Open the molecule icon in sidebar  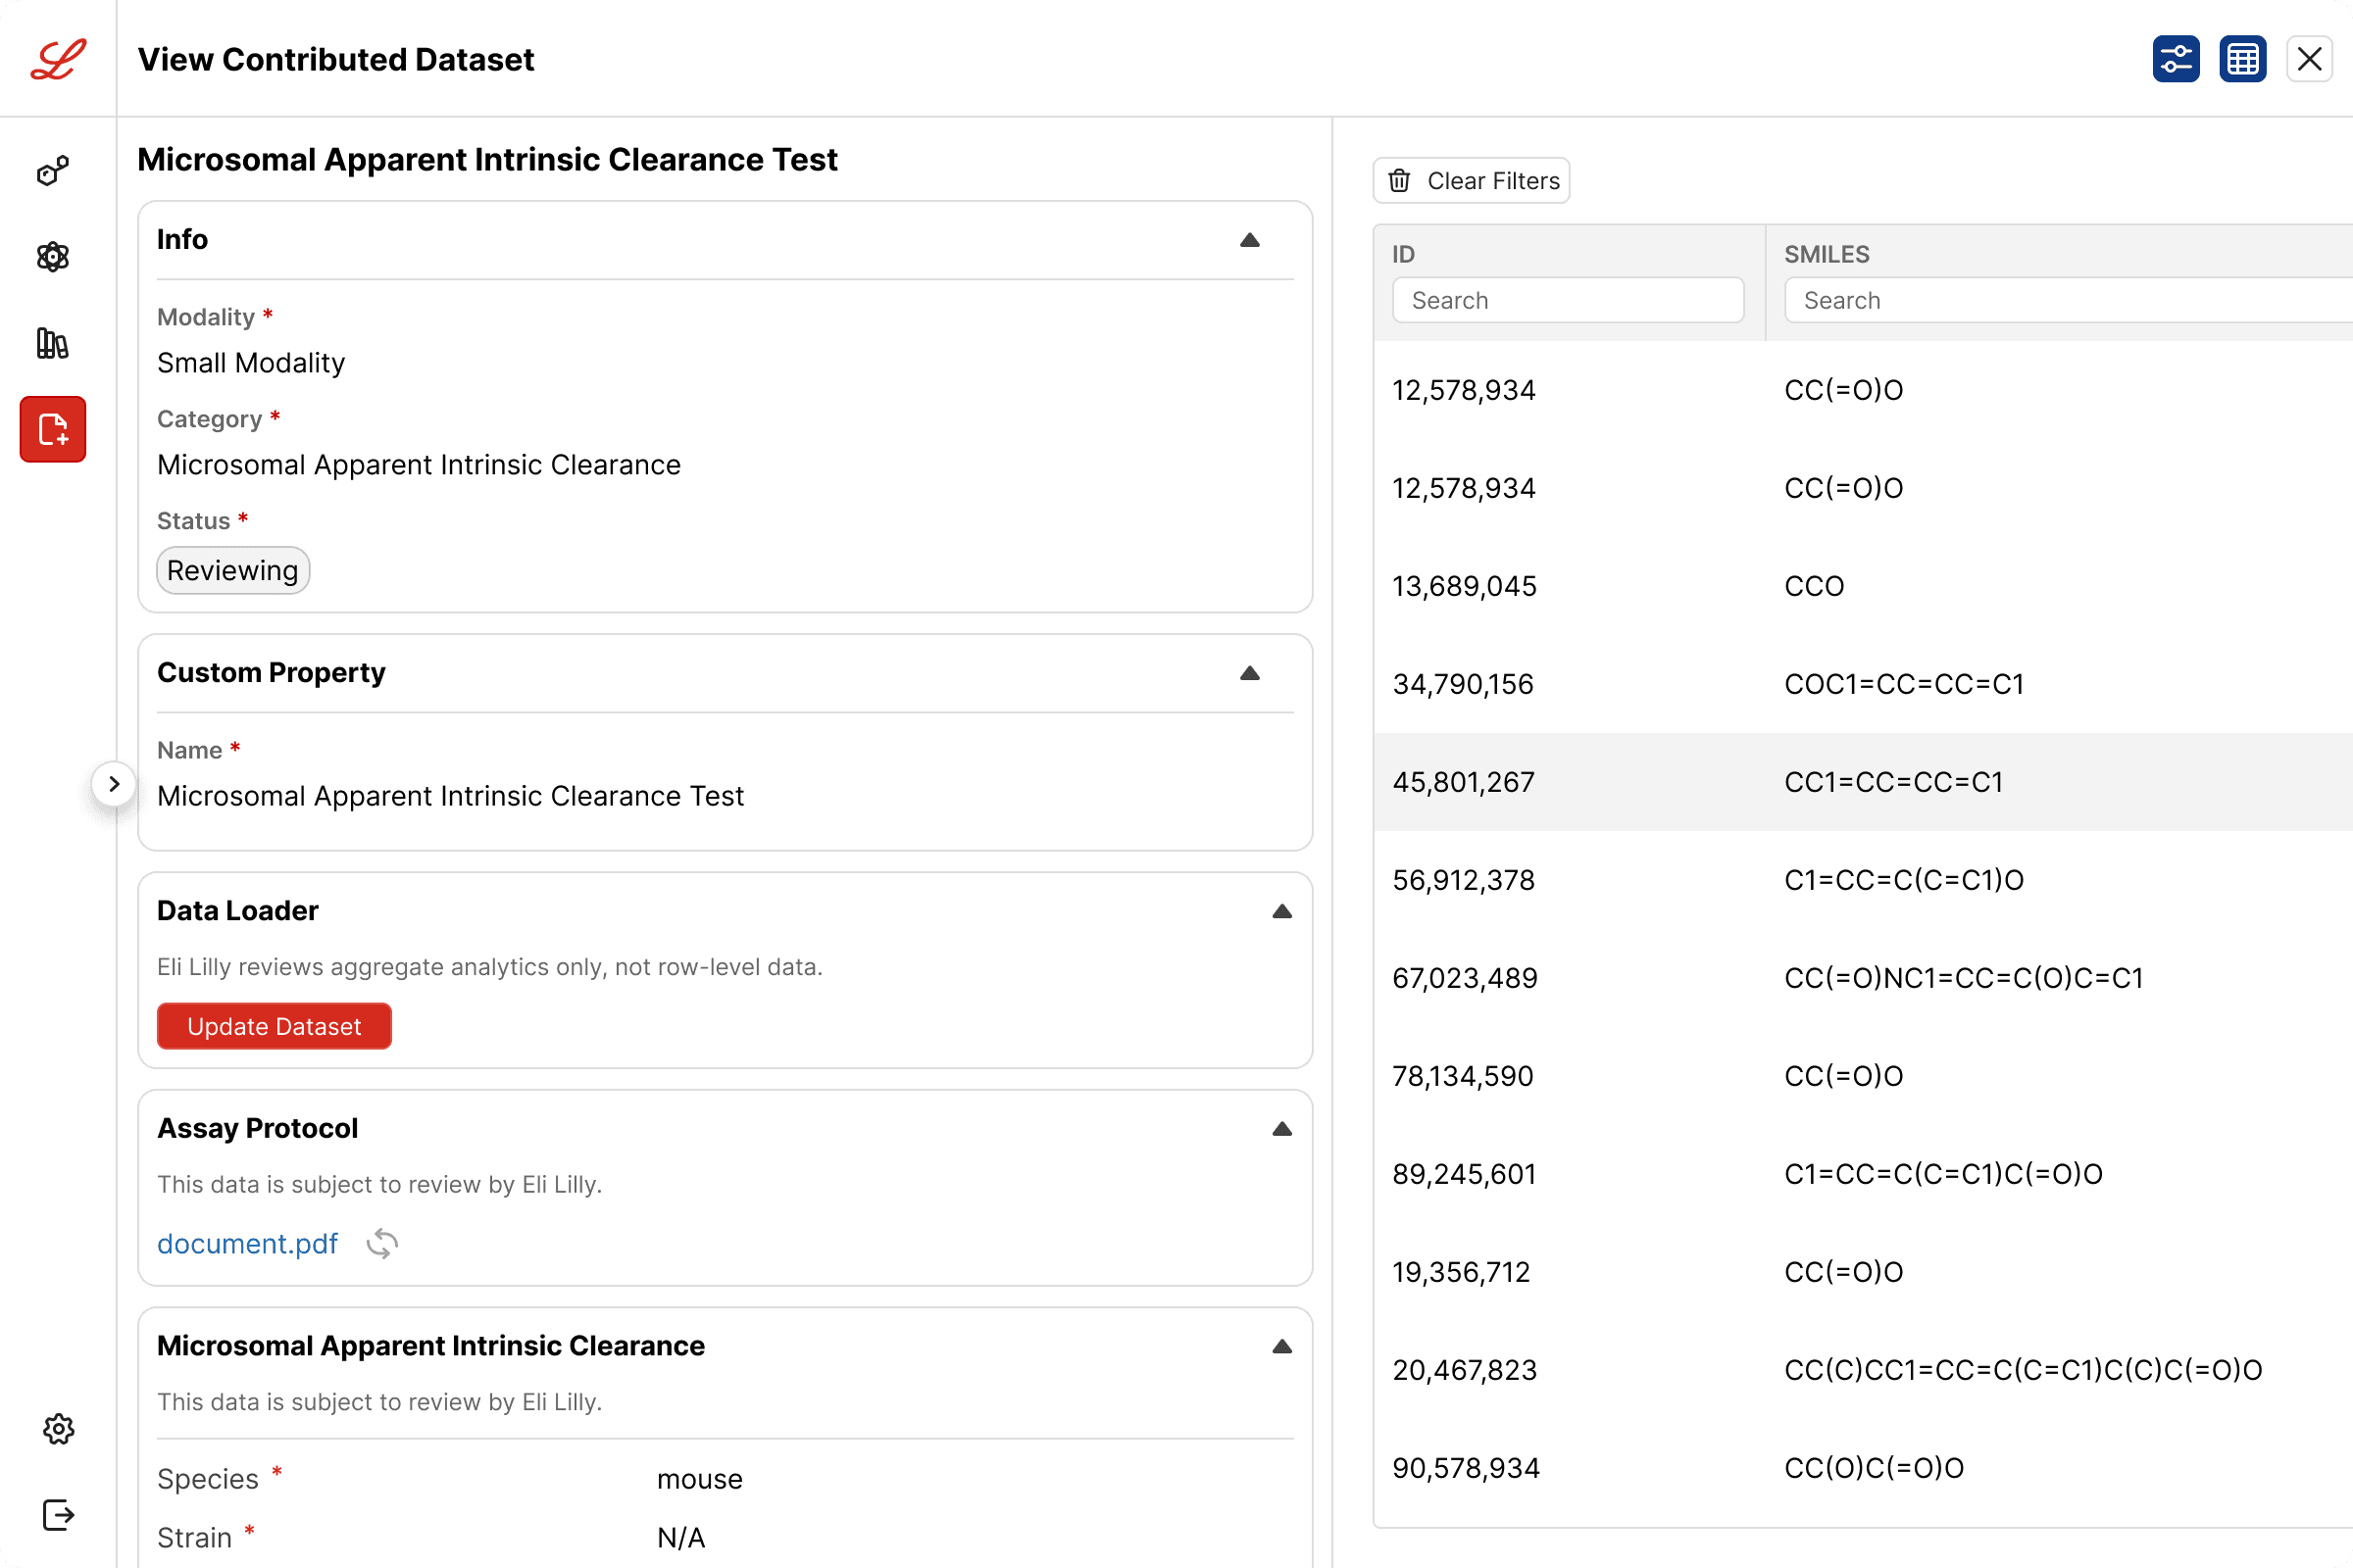[x=53, y=171]
